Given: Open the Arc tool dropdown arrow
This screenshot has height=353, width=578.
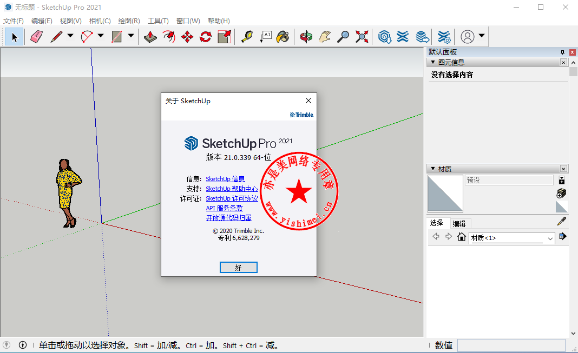Looking at the screenshot, I should pyautogui.click(x=100, y=36).
